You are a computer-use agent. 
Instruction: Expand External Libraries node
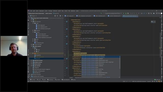point(30,75)
